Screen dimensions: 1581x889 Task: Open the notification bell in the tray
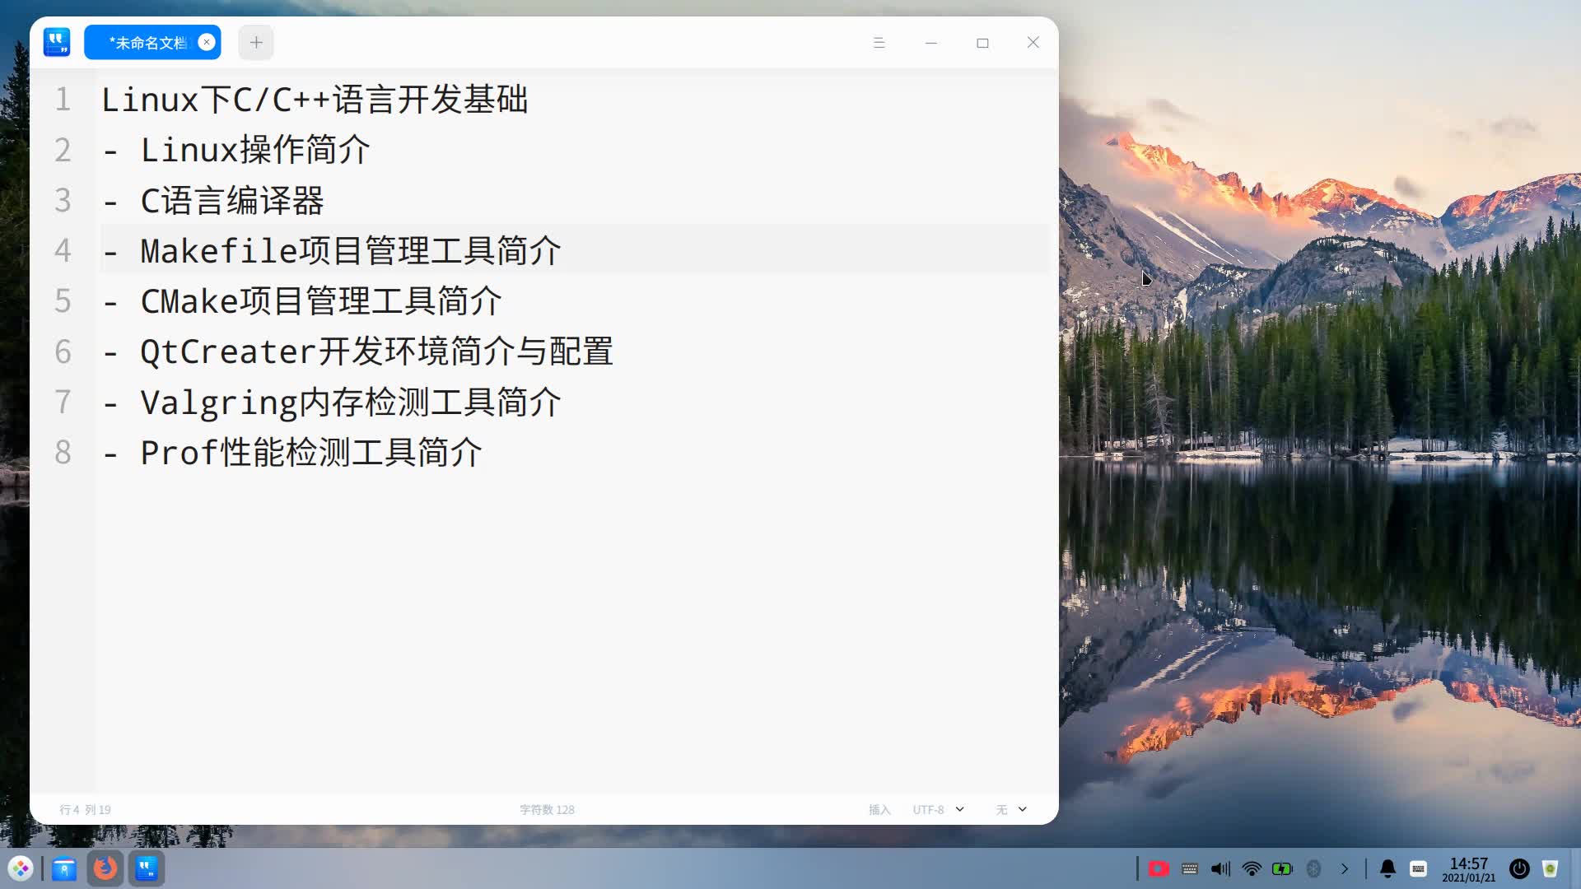click(x=1387, y=868)
